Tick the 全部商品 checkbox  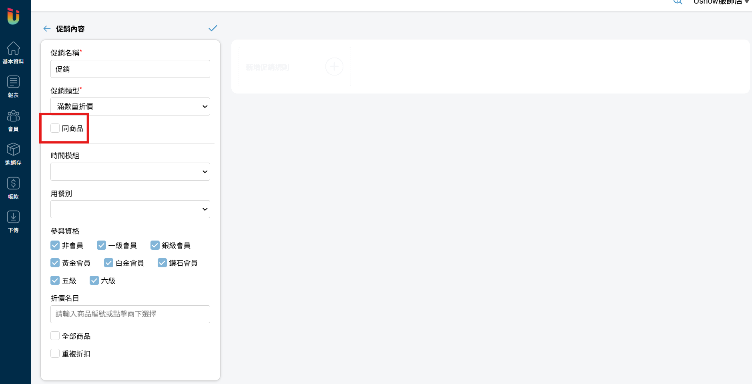point(55,336)
